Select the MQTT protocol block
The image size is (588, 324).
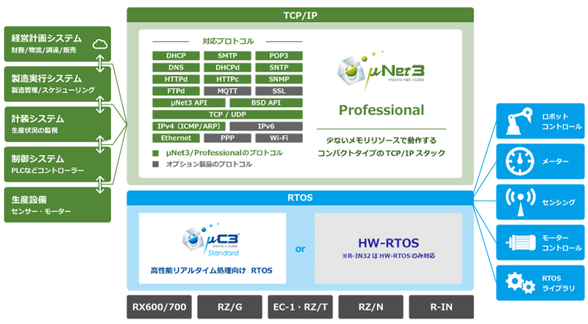point(227,91)
